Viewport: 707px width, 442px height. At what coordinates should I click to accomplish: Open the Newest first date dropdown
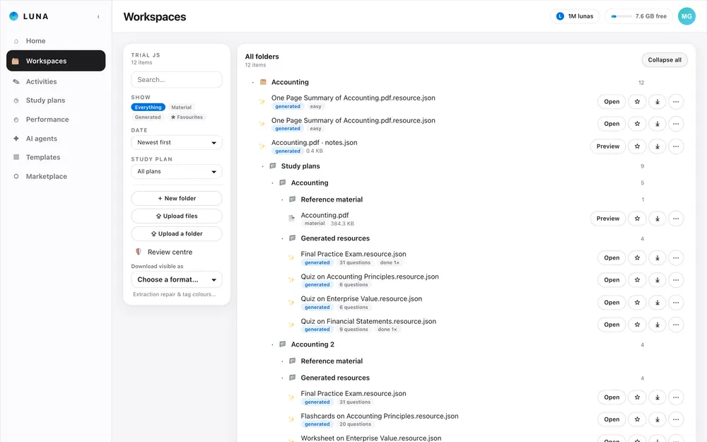pyautogui.click(x=177, y=143)
